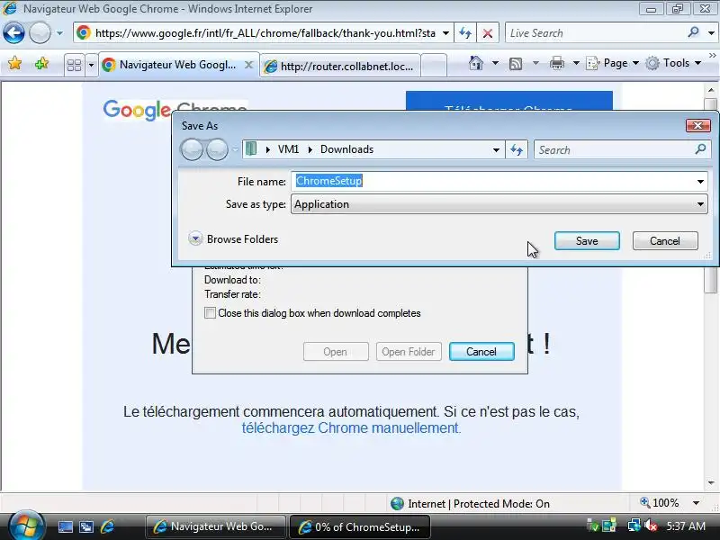Close the Navigateur Web Google tab
This screenshot has width=720, height=540.
[248, 65]
